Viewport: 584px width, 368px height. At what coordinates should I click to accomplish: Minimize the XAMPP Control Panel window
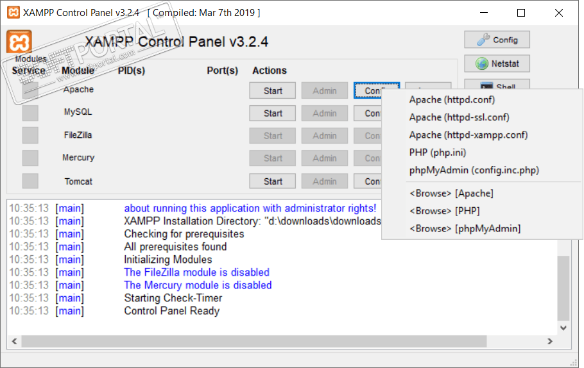coord(484,13)
